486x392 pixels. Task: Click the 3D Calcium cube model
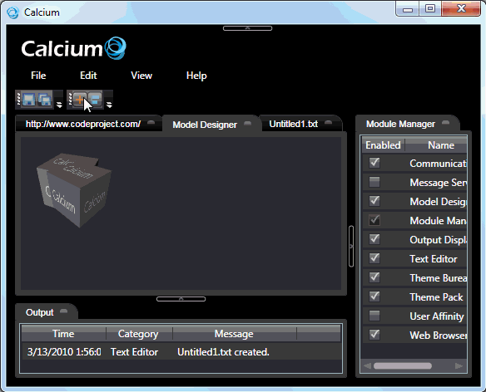click(74, 189)
